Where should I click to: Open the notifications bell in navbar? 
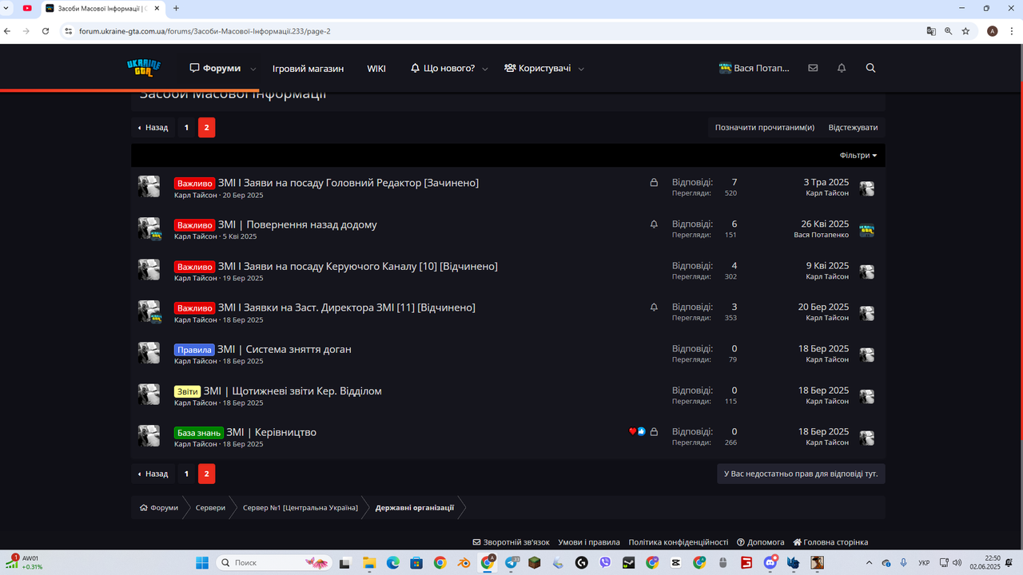tap(842, 68)
